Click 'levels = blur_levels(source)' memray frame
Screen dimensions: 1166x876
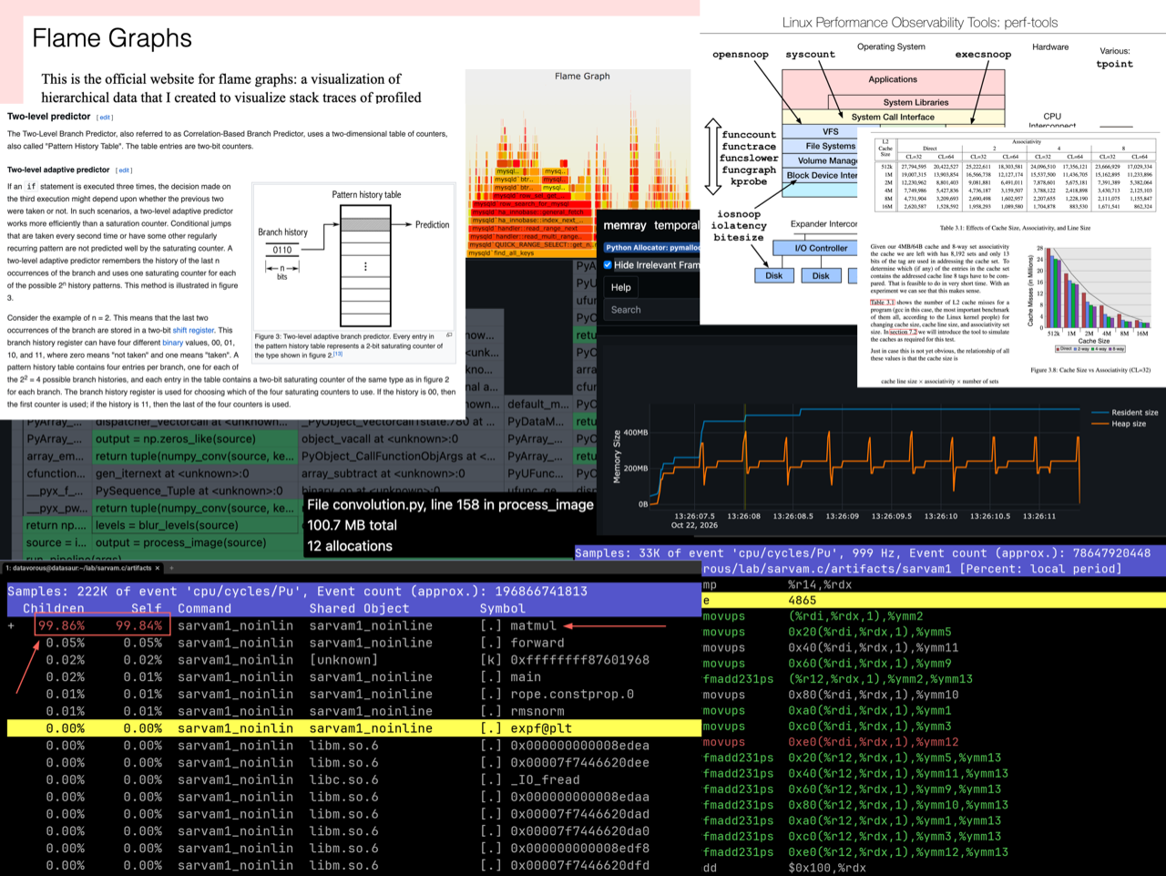[196, 525]
